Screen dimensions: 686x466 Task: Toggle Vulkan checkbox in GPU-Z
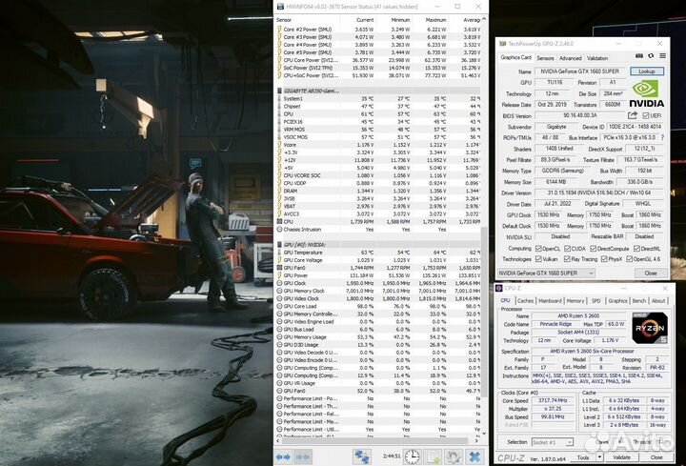pos(538,259)
